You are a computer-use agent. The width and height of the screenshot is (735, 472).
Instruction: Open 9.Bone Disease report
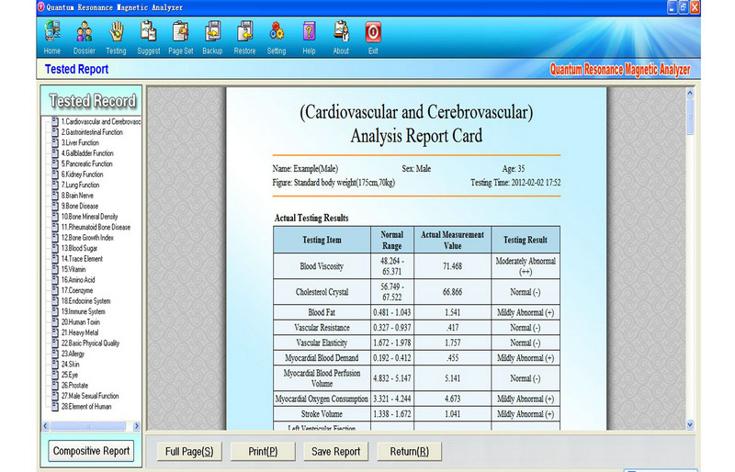(x=80, y=206)
